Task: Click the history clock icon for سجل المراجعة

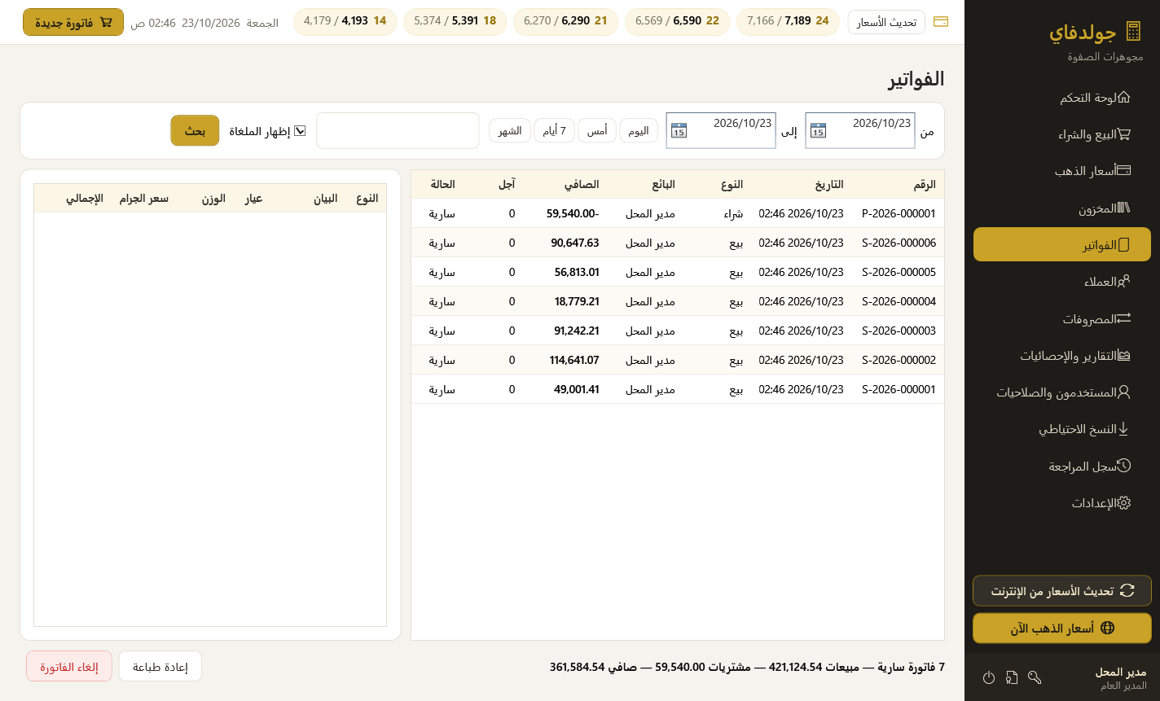Action: [x=1123, y=466]
